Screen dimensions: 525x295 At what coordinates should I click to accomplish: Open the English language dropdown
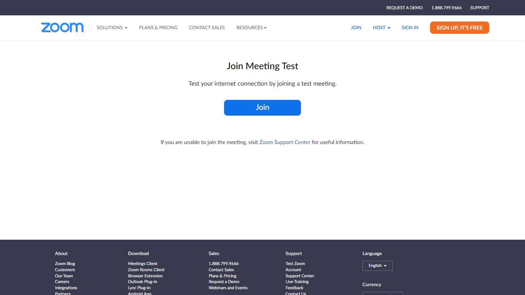[377, 266]
